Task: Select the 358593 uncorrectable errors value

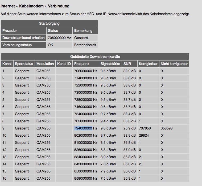Action: 167,128
